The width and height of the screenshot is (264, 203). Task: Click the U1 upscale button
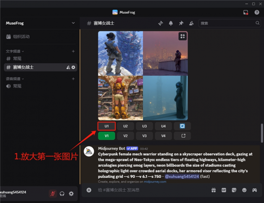[x=107, y=126]
